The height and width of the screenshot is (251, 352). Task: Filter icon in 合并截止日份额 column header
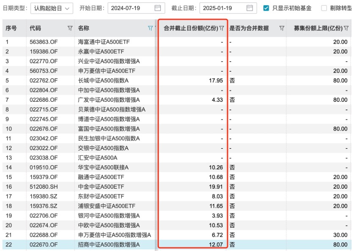pos(222,28)
